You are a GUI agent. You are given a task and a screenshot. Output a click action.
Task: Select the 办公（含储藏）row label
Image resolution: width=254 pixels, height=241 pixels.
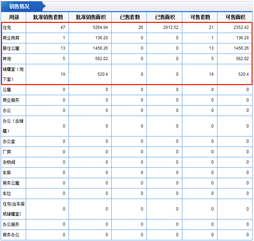tap(13, 126)
